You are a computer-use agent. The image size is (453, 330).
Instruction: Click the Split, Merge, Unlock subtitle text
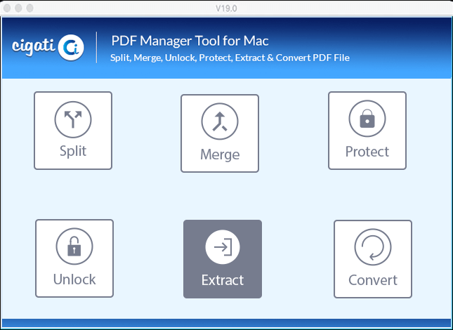point(230,58)
